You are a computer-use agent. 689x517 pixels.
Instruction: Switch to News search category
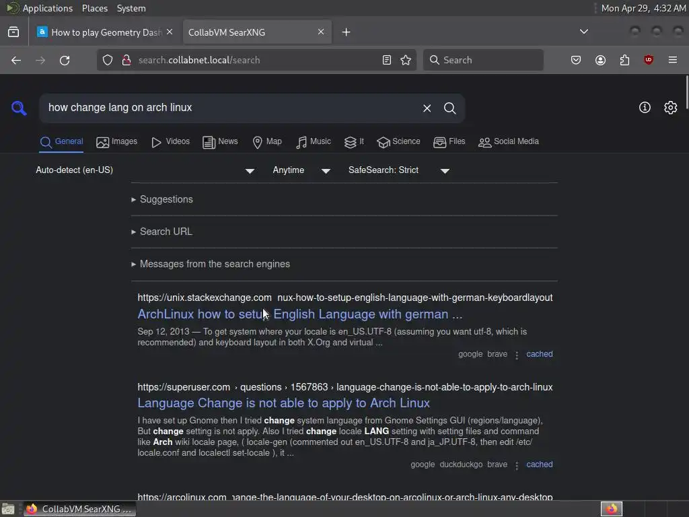220,141
